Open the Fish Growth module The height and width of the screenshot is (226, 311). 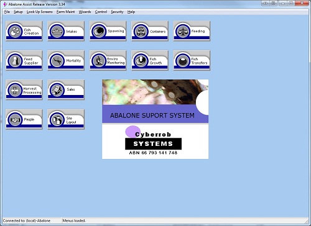point(150,60)
